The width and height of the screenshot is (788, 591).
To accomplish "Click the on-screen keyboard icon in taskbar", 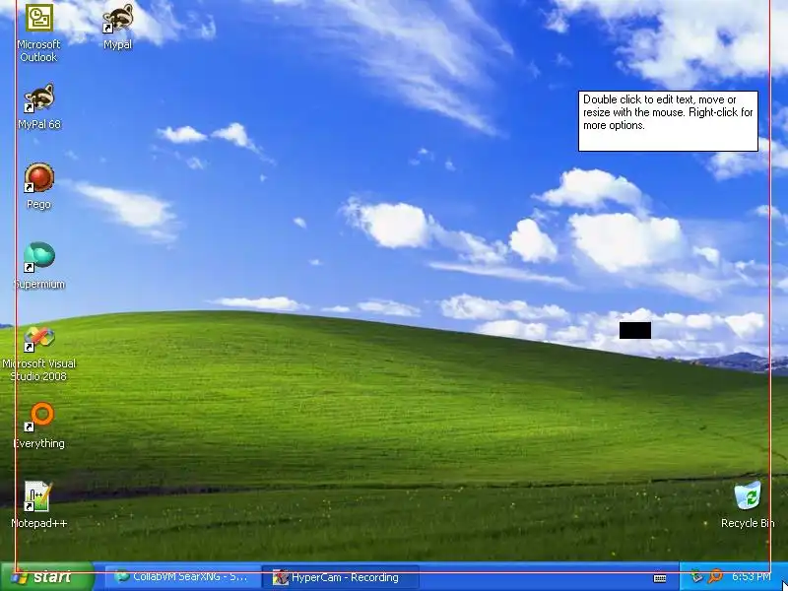I will [660, 578].
